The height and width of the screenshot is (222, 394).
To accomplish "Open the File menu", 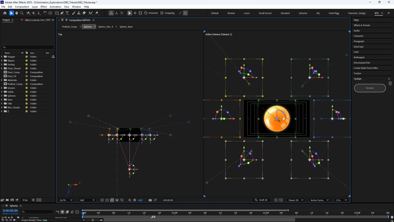I will click(3, 7).
